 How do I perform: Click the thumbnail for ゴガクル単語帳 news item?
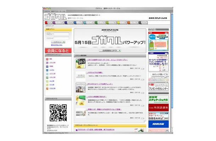pos(81,100)
